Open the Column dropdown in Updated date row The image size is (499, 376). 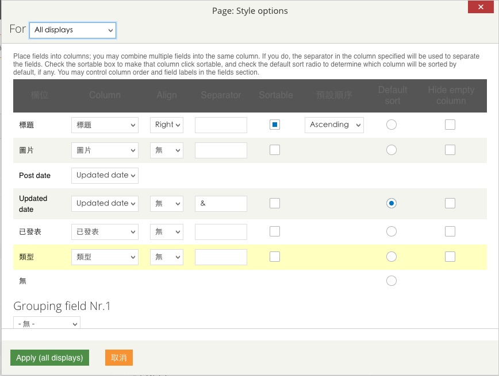tap(105, 203)
